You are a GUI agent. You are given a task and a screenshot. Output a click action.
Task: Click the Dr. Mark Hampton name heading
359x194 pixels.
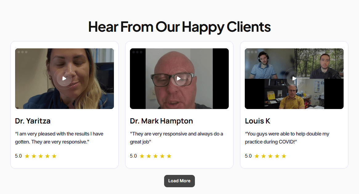click(161, 121)
